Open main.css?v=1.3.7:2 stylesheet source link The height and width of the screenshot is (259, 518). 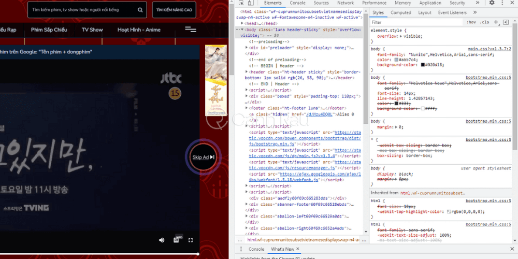coord(490,49)
